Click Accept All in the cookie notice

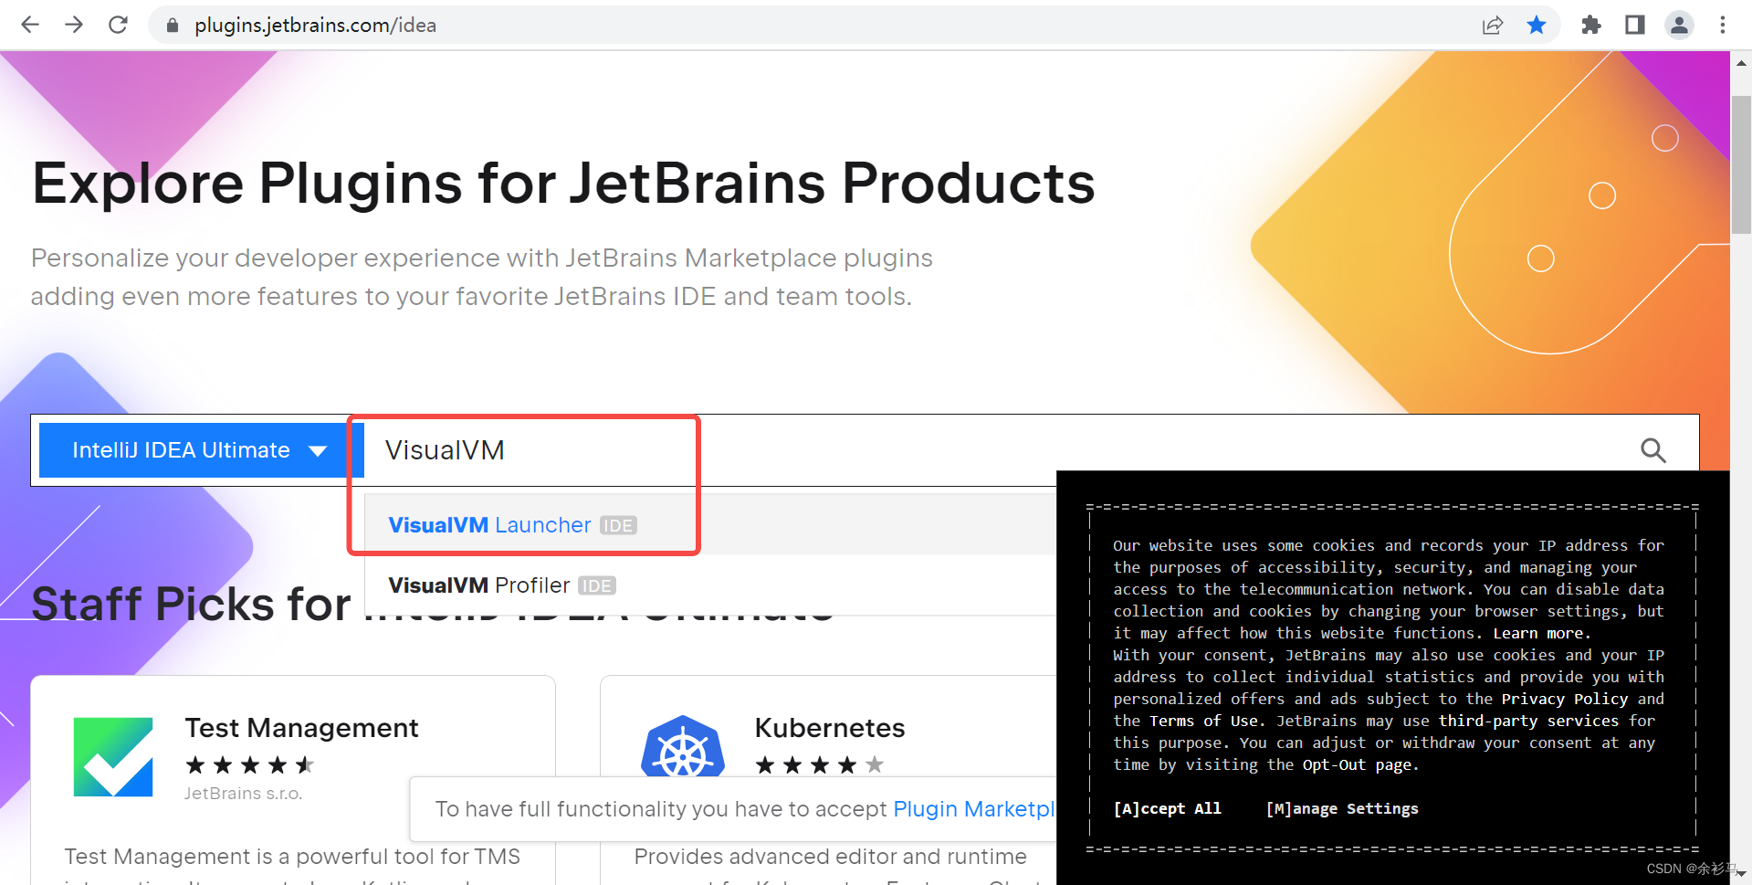click(1167, 808)
